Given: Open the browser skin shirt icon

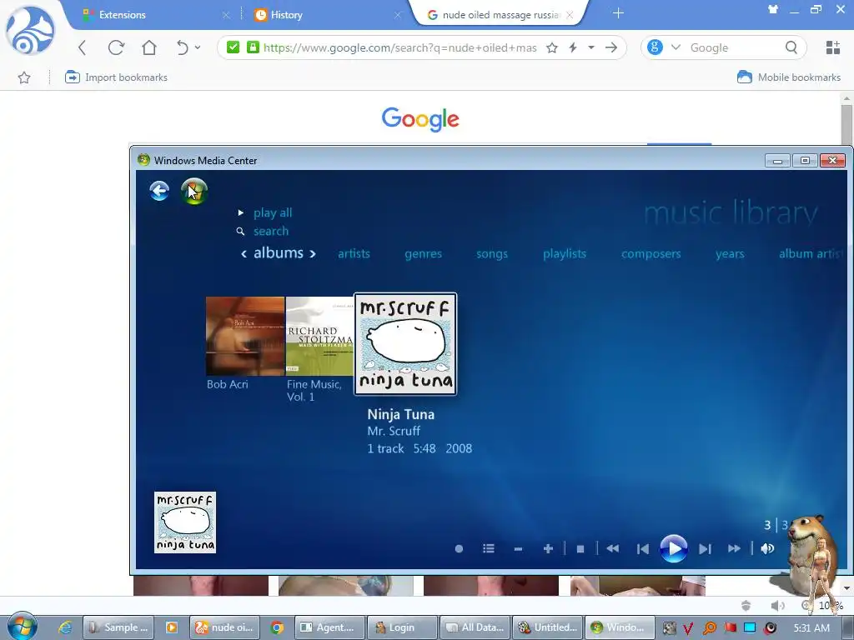Looking at the screenshot, I should [x=773, y=8].
